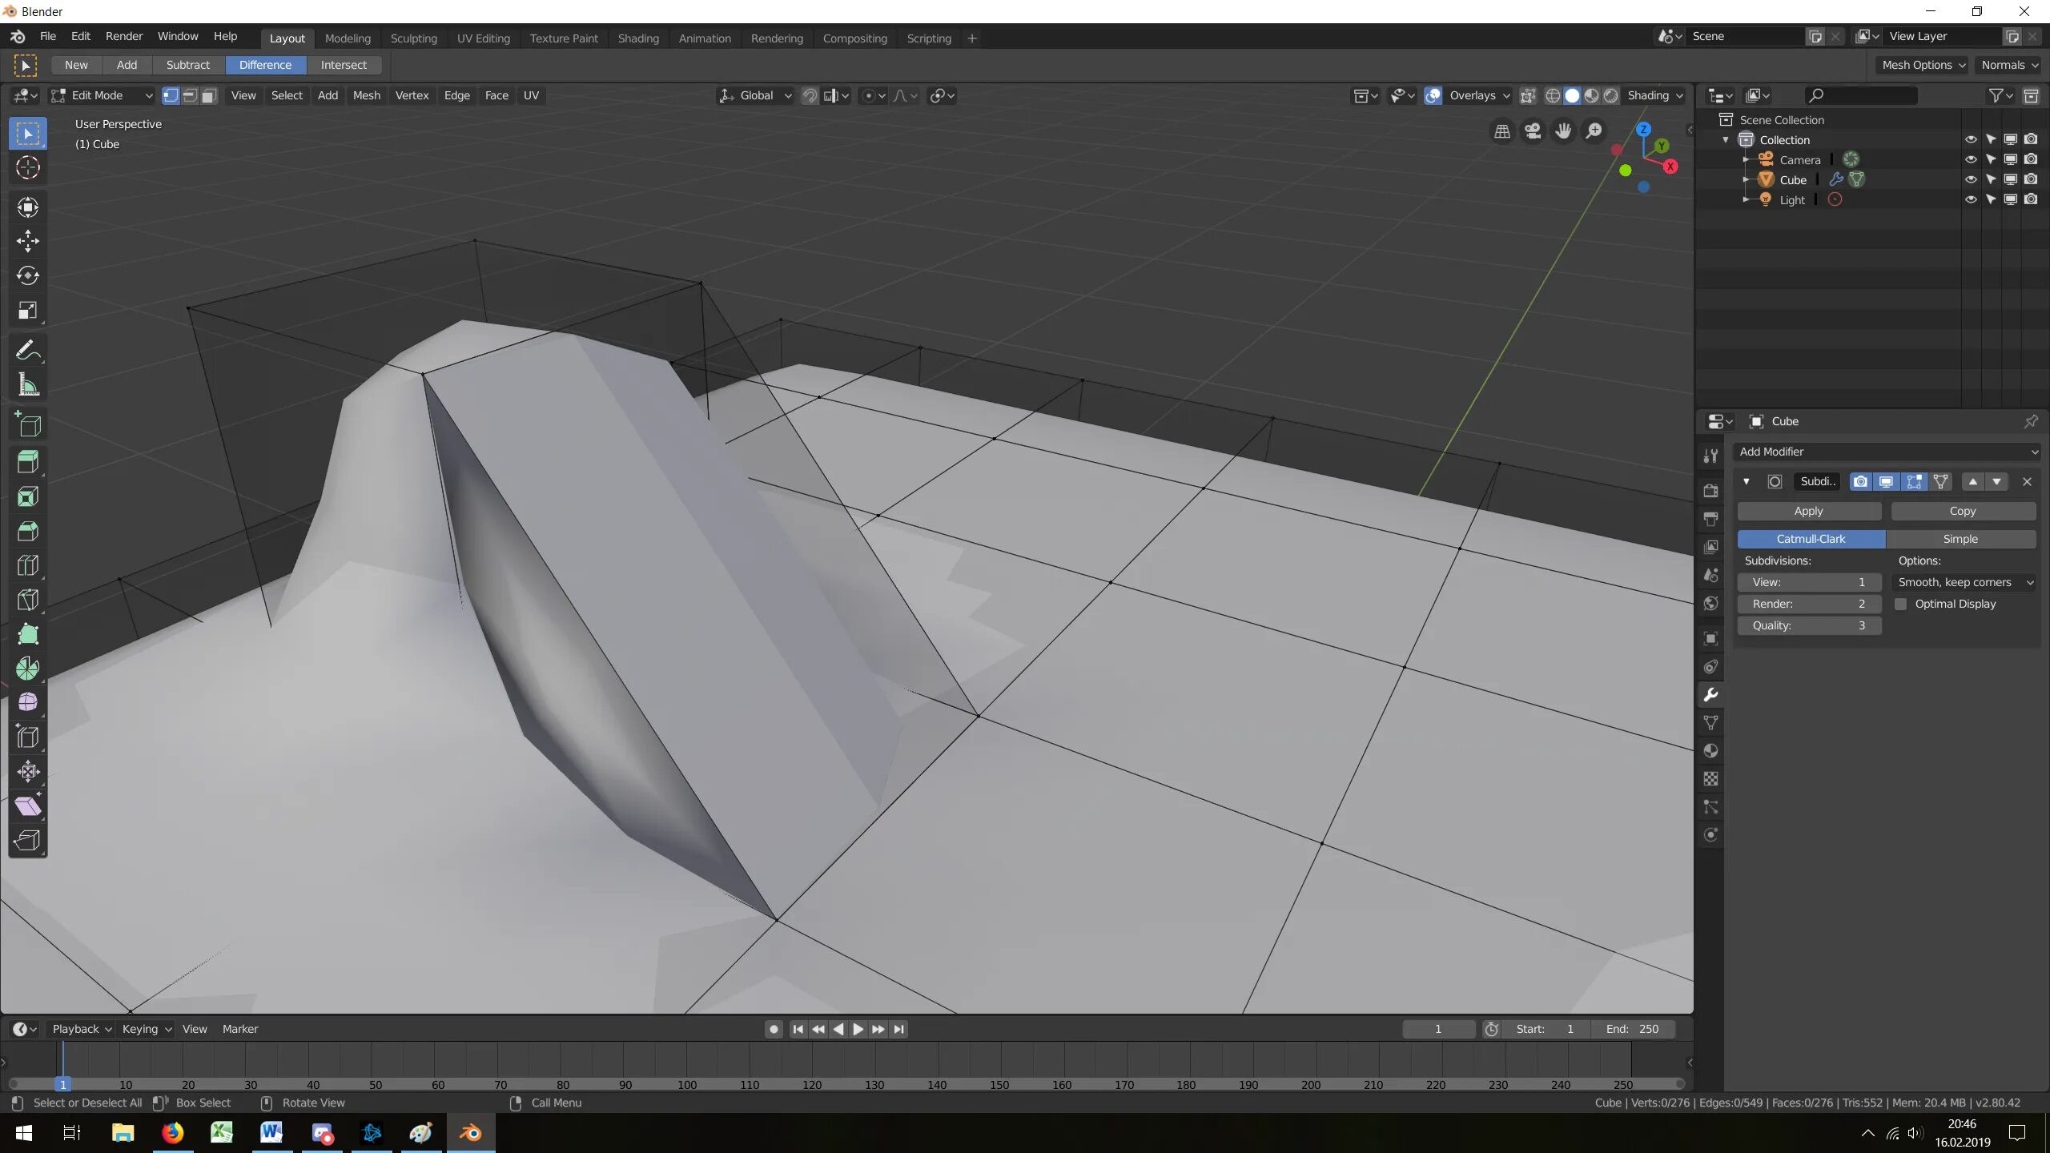Viewport: 2050px width, 1153px height.
Task: Enable the Optimal Display checkbox
Action: point(1901,604)
